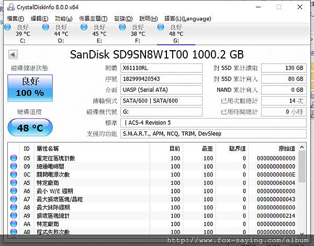314x246 pixels.
Task: Click the 目前 column header
Action: click(166, 148)
